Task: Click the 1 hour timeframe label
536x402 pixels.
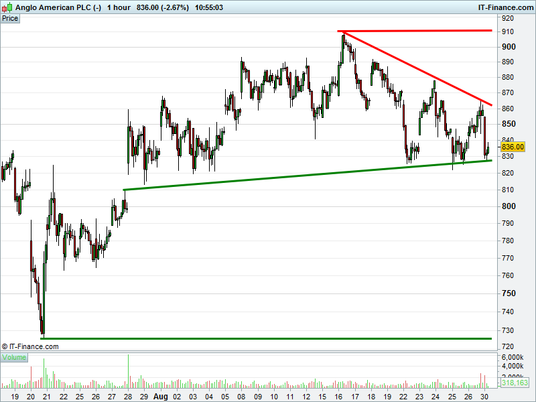Action: (119, 7)
